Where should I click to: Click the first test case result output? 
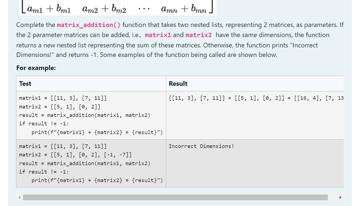(x=256, y=98)
